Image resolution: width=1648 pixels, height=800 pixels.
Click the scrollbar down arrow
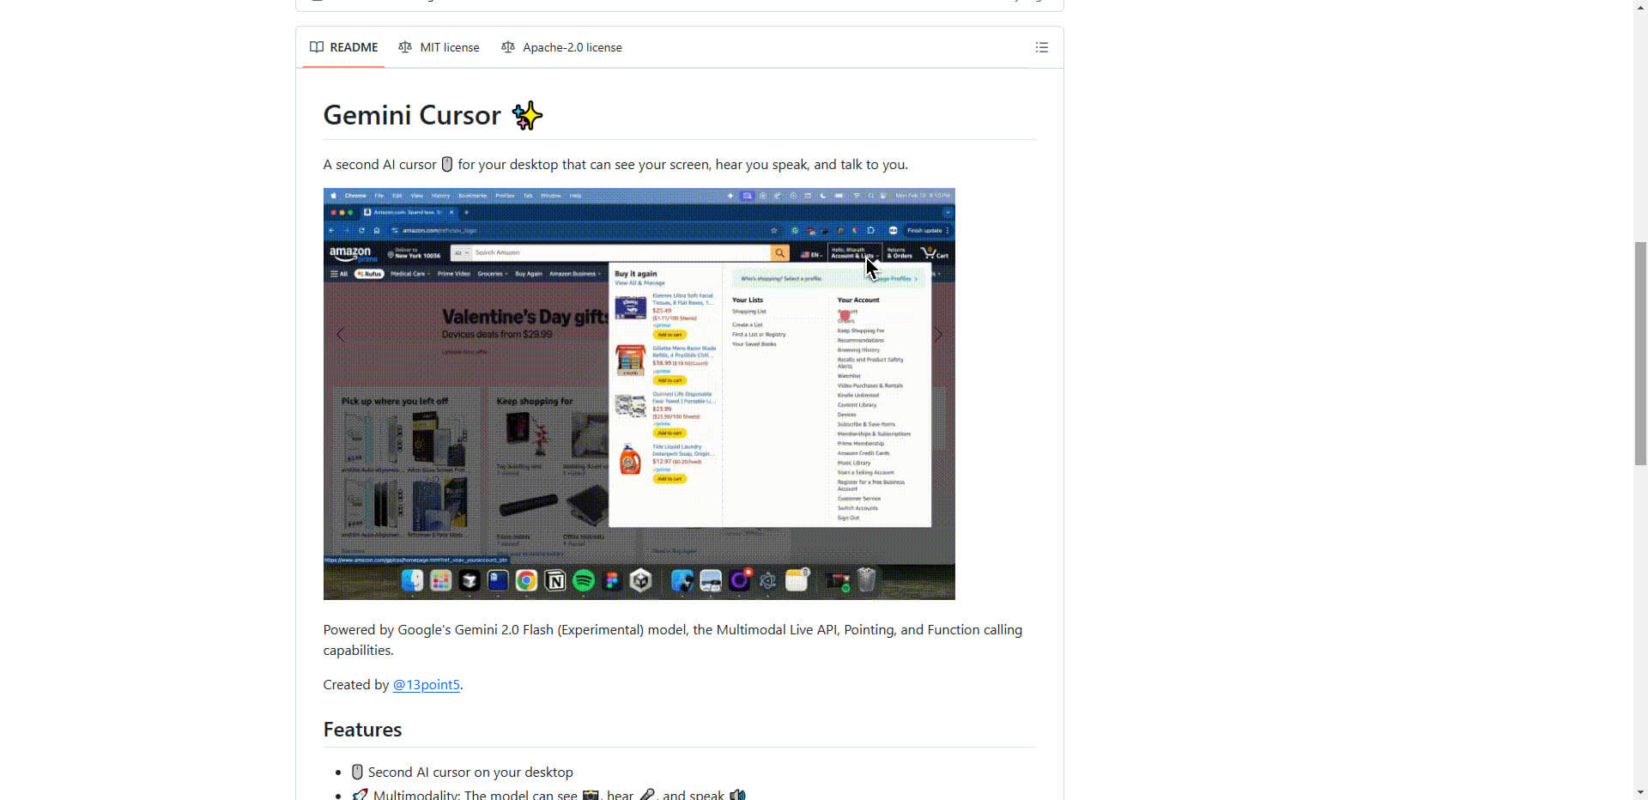1640,792
